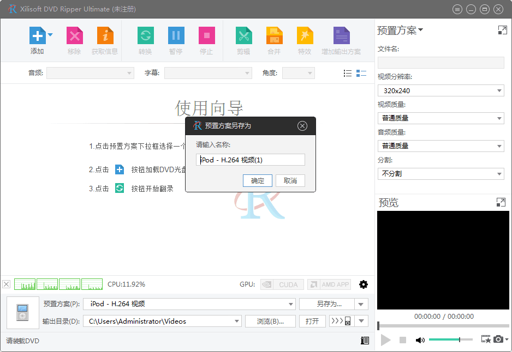The width and height of the screenshot is (512, 352).
Task: Confirm with the 确定 button
Action: pos(257,180)
